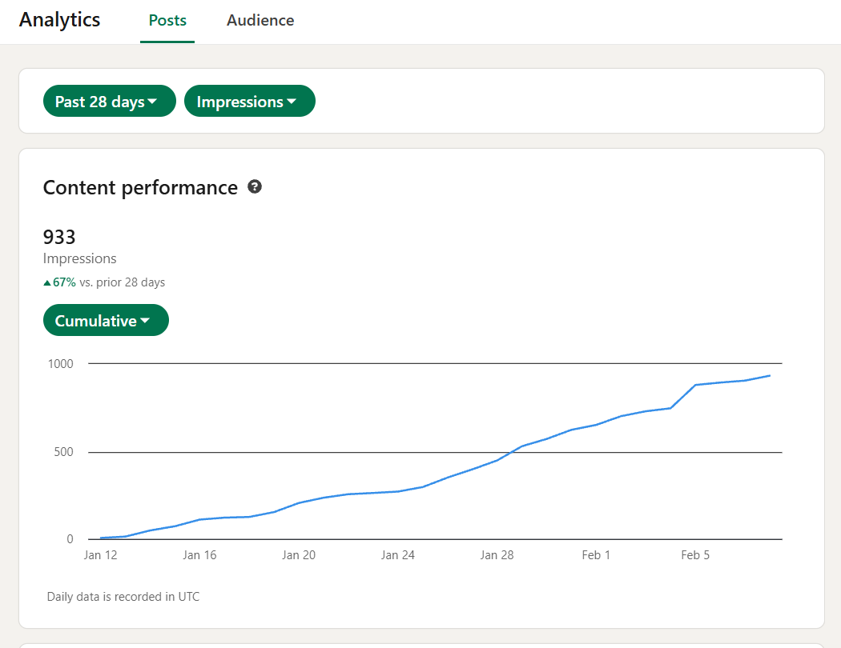
Task: Switch to the Audience tab
Action: point(260,20)
